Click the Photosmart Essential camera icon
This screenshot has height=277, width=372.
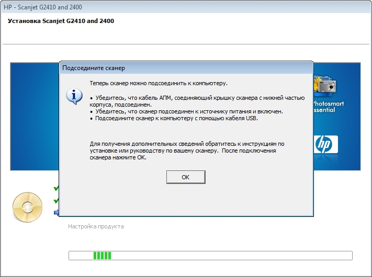[325, 87]
